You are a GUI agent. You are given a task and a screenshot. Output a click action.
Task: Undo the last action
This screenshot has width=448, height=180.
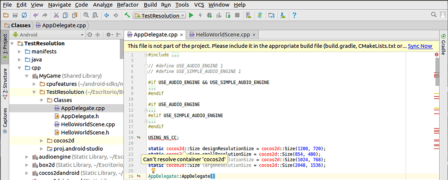pos(36,15)
